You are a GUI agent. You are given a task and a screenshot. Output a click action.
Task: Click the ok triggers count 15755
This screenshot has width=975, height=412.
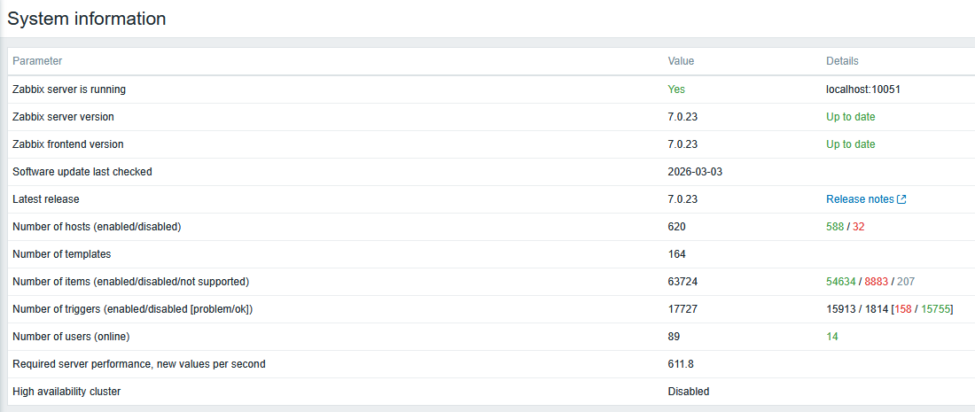935,309
